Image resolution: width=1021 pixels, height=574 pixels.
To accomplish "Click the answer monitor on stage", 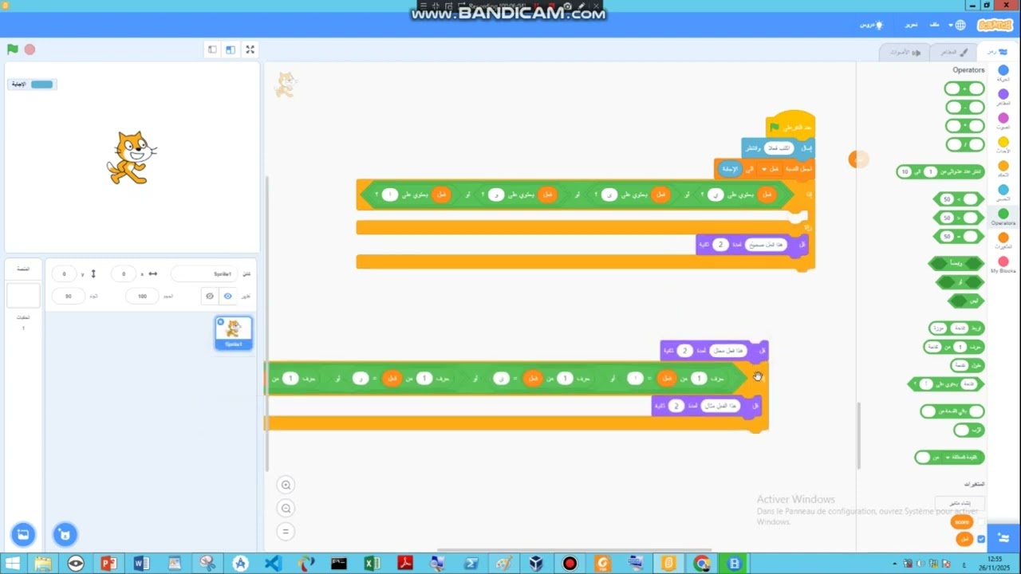I will click(32, 85).
